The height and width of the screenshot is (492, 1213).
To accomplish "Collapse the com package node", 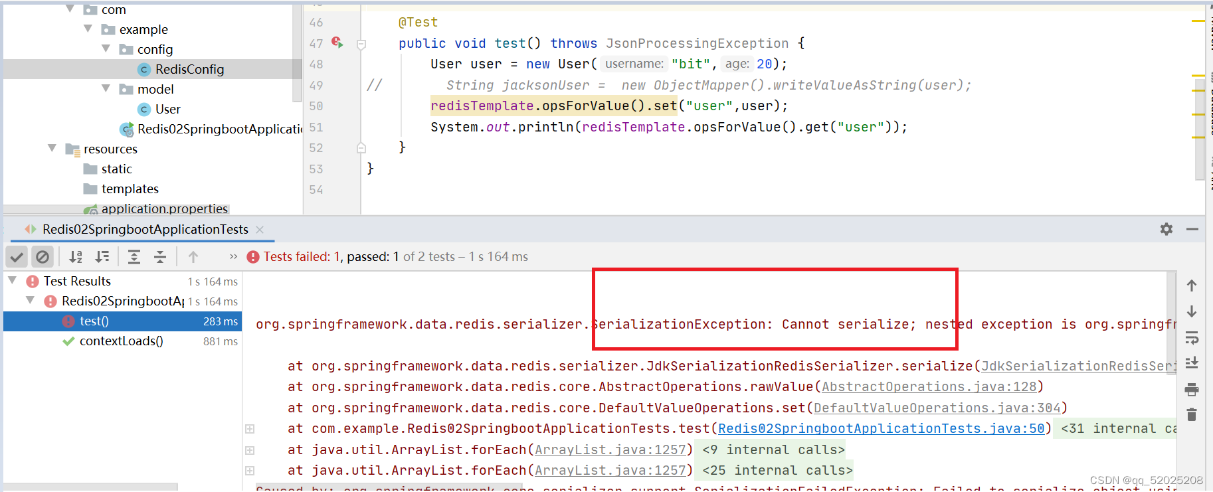I will pyautogui.click(x=70, y=9).
